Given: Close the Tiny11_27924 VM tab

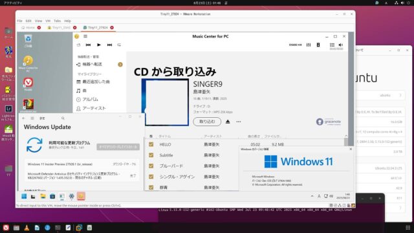Looking at the screenshot, I should point(112,27).
